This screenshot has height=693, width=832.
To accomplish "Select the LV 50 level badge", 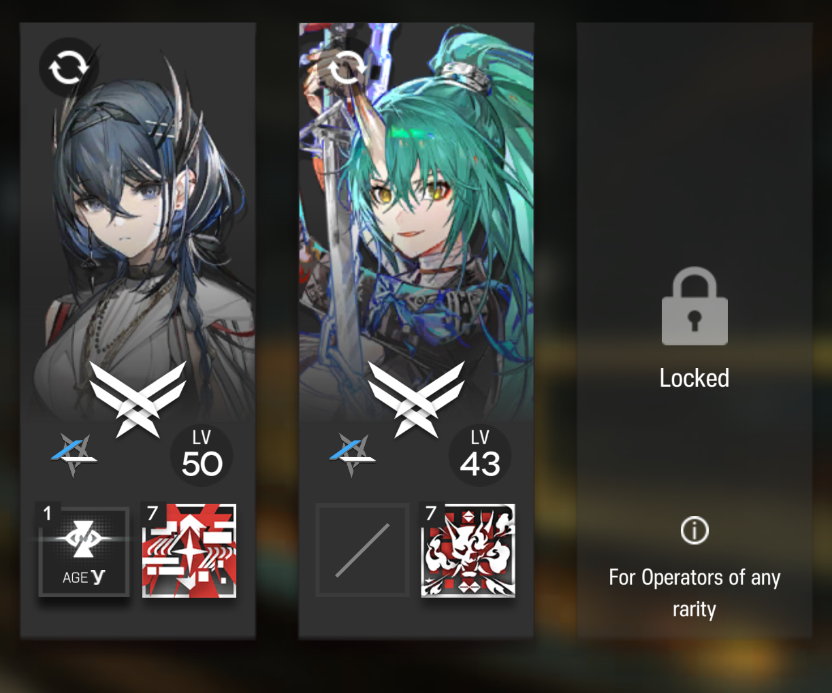I will click(202, 456).
